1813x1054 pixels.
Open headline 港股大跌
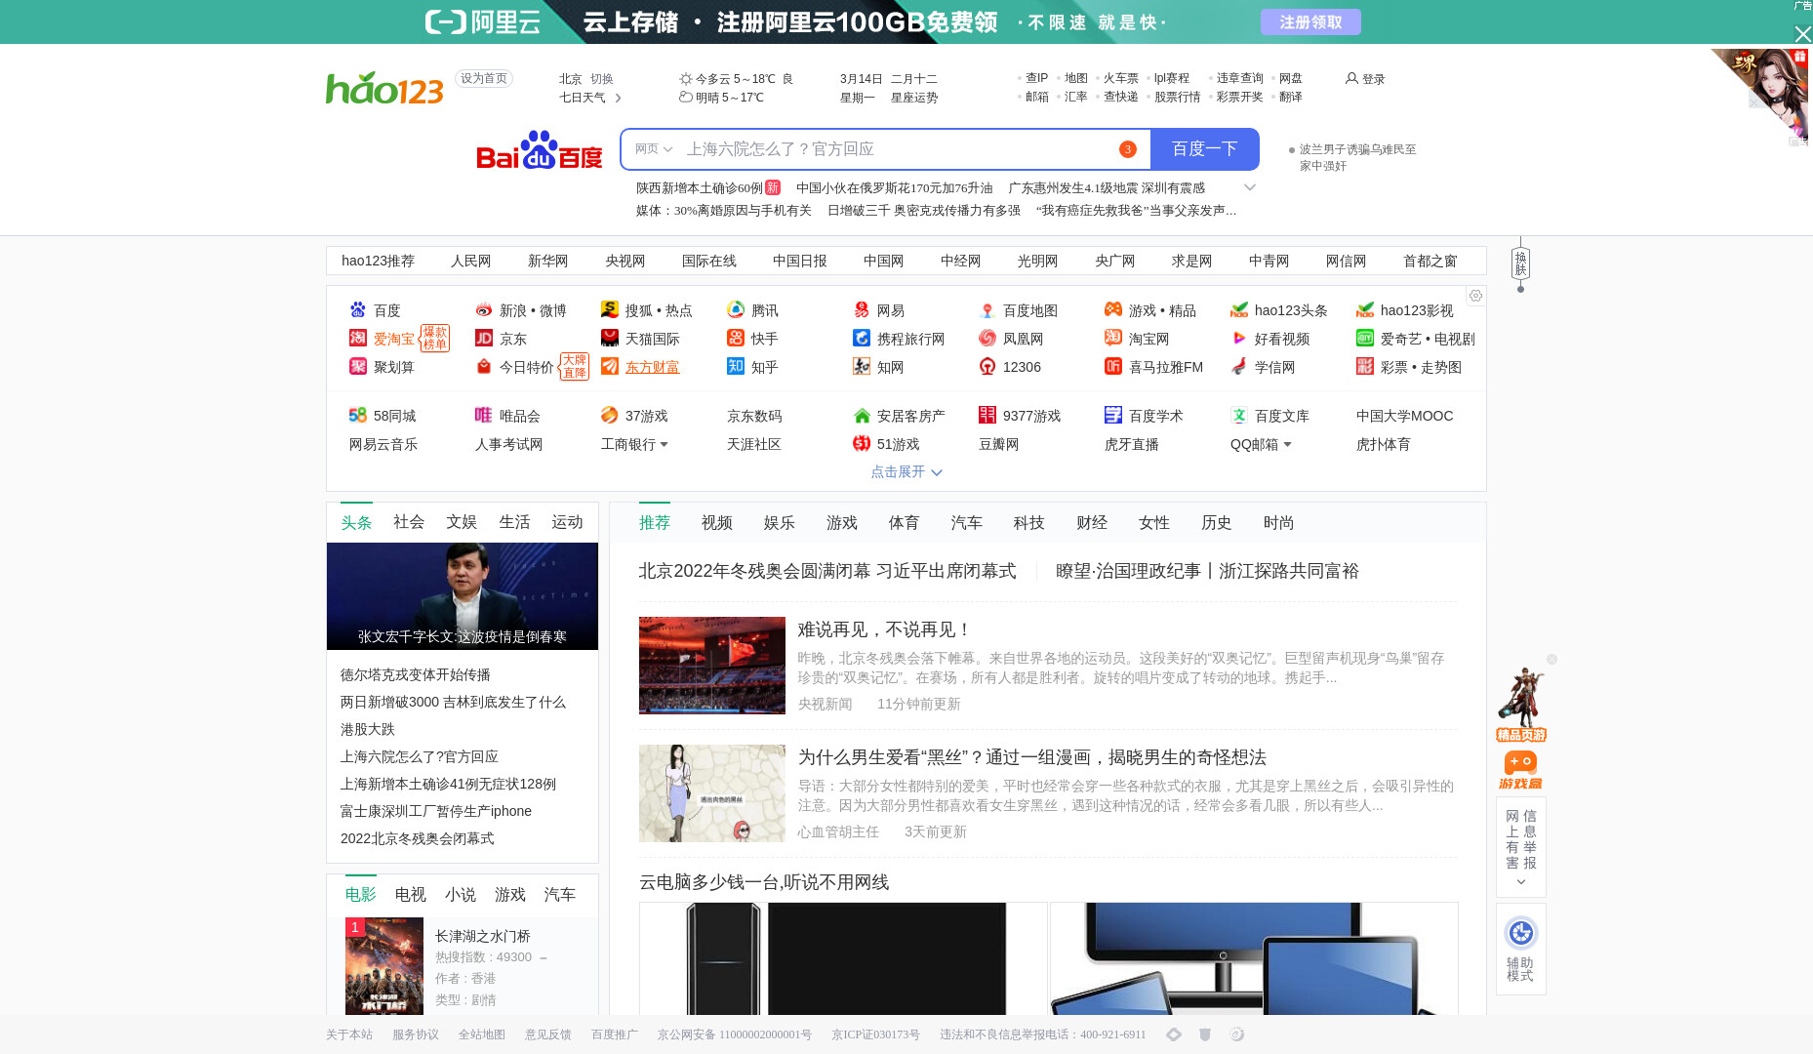(368, 730)
